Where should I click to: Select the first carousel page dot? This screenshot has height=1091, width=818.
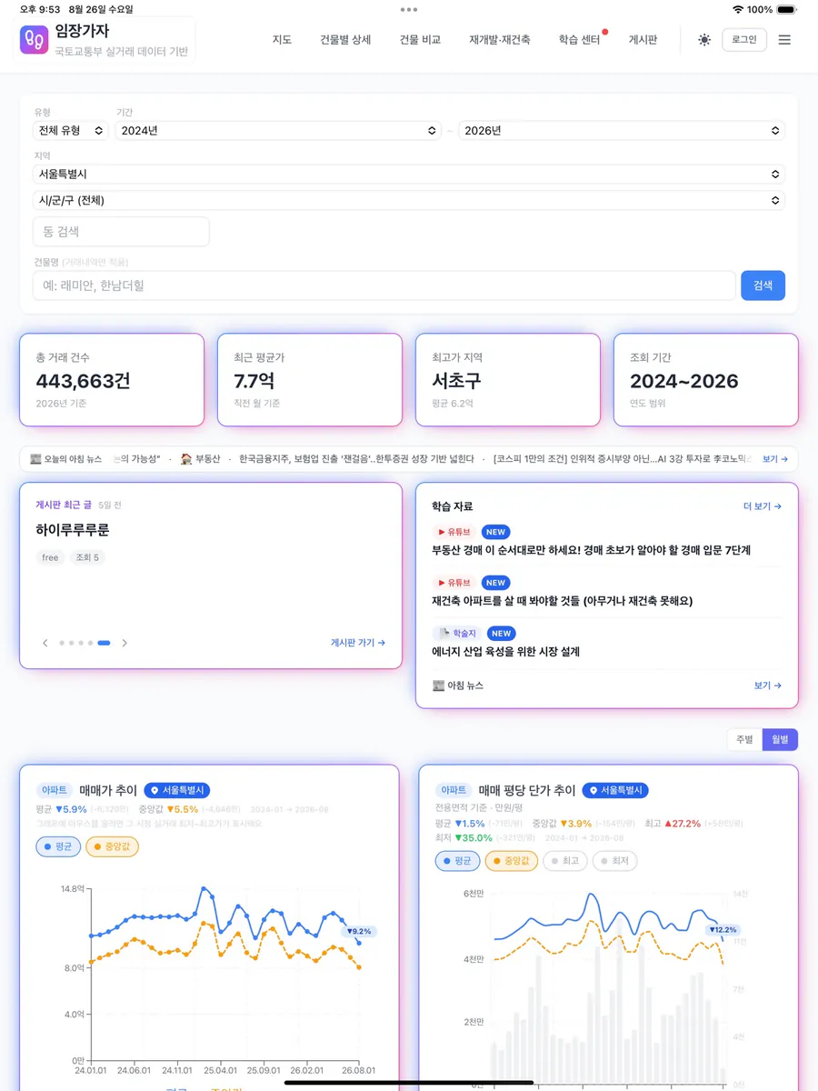(62, 643)
